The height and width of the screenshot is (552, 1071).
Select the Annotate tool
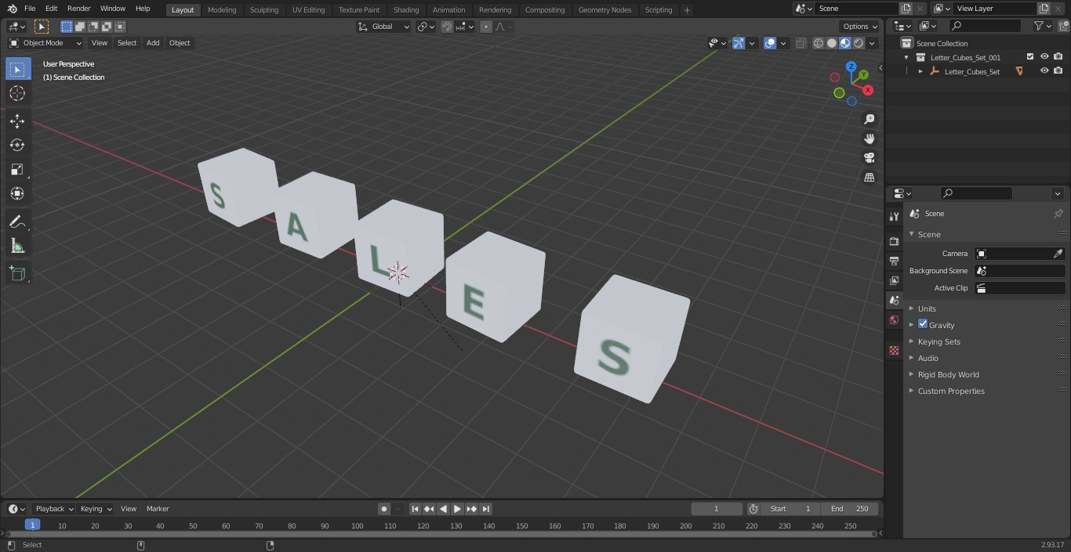coord(17,222)
